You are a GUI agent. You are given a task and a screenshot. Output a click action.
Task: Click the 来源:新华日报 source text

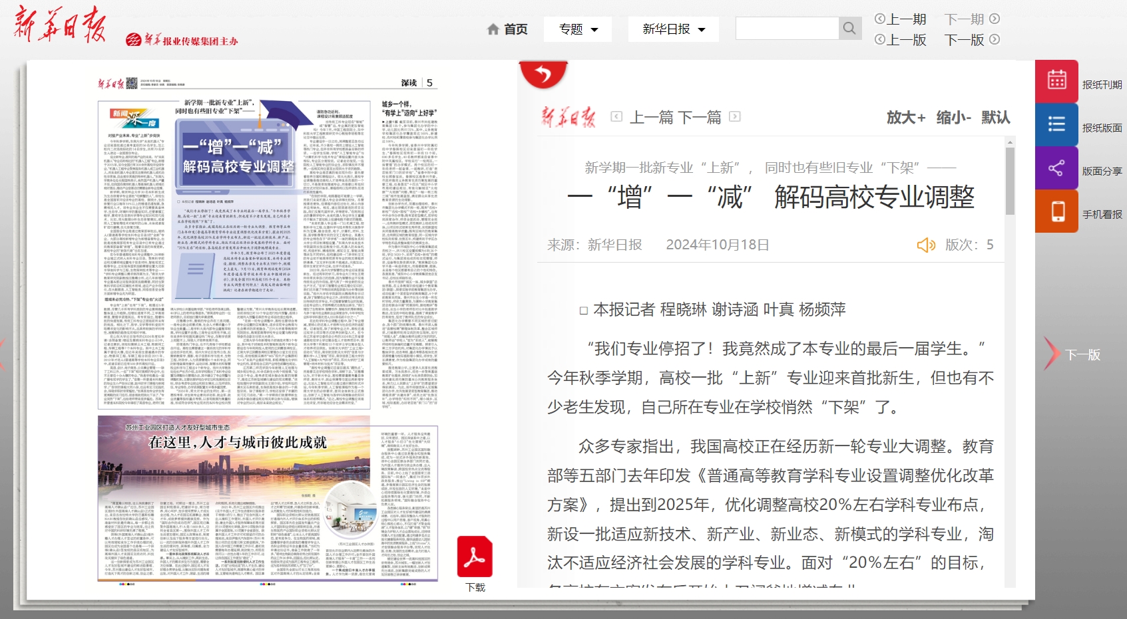pyautogui.click(x=594, y=245)
